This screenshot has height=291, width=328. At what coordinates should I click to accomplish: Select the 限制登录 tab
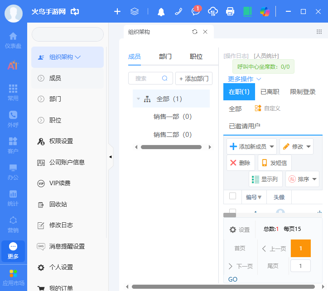[303, 92]
